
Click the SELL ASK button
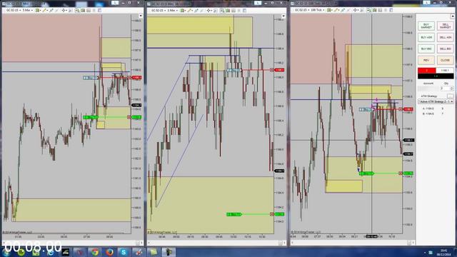[446, 37]
